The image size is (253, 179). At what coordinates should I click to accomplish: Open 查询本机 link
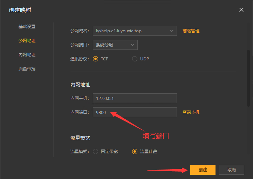coord(191,112)
